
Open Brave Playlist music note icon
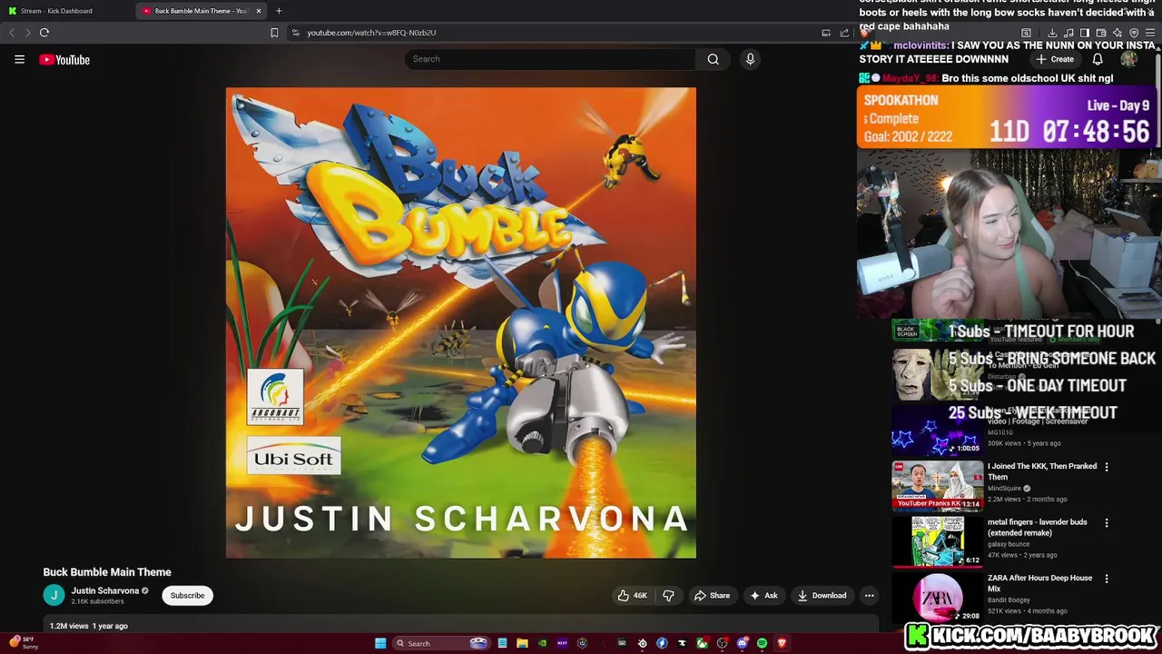click(1068, 33)
